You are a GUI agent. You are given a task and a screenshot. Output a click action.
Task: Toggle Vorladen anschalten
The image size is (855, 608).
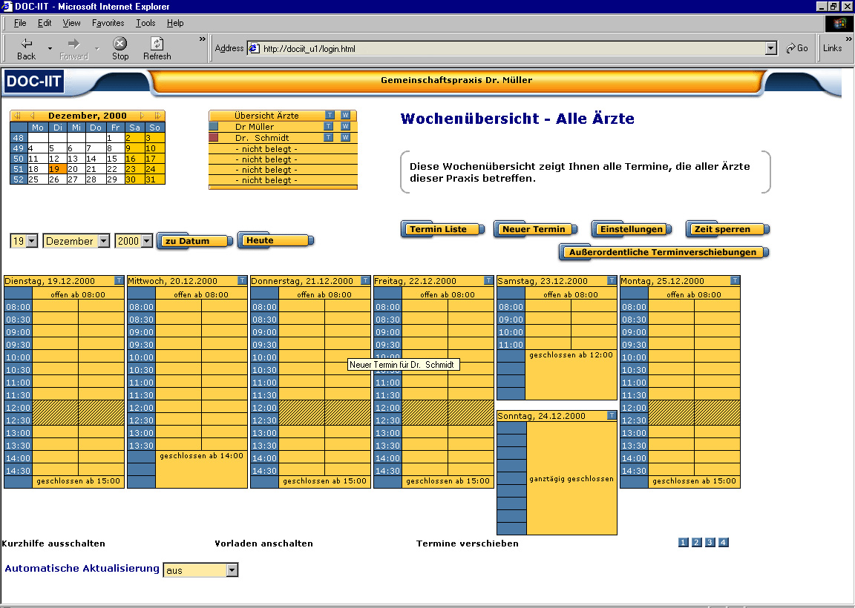pos(264,543)
